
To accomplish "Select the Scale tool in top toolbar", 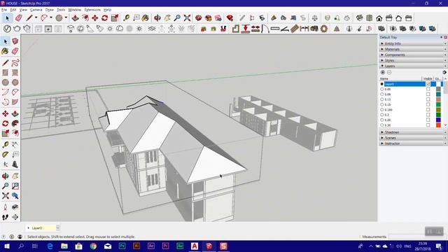I will [115, 18].
